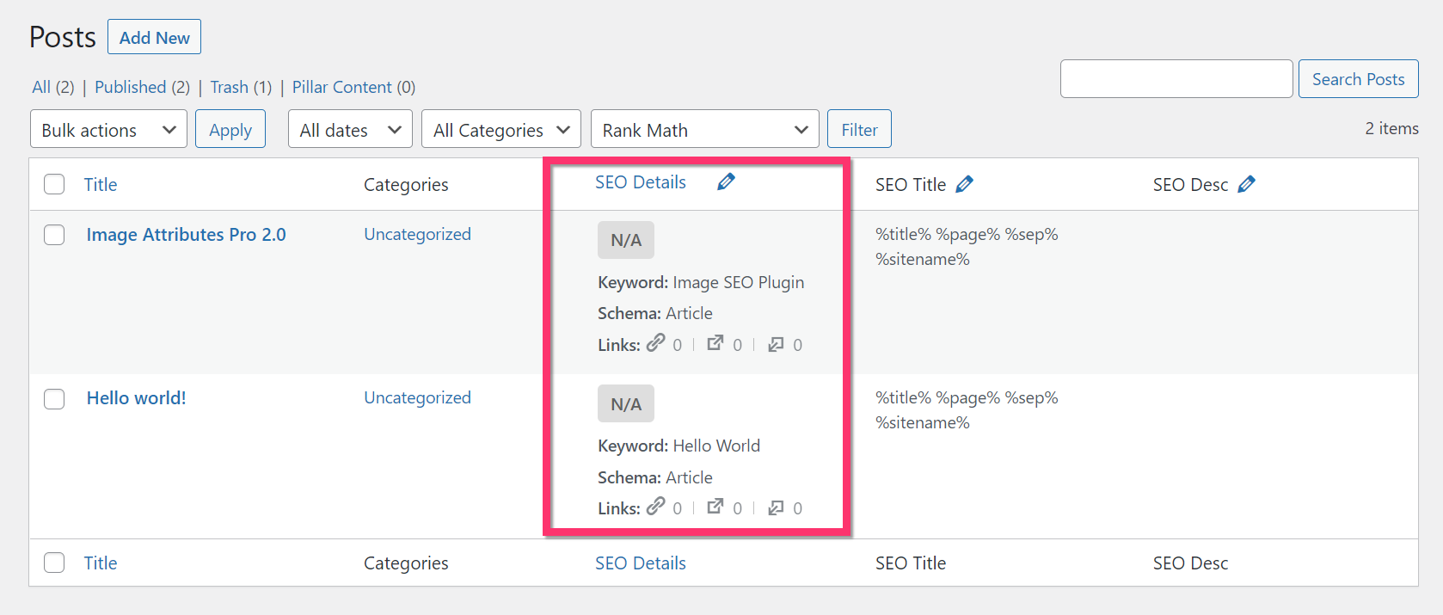Toggle the select-all checkbox in table header

[x=54, y=184]
